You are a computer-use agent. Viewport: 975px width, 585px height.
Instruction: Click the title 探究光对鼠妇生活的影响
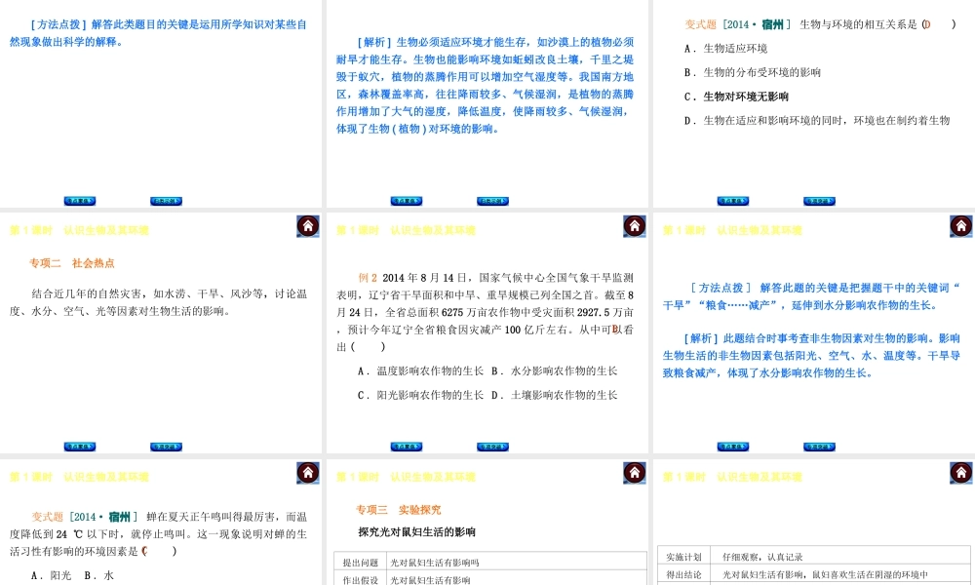point(416,532)
